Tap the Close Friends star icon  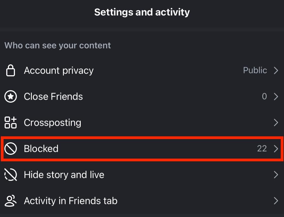pos(11,97)
